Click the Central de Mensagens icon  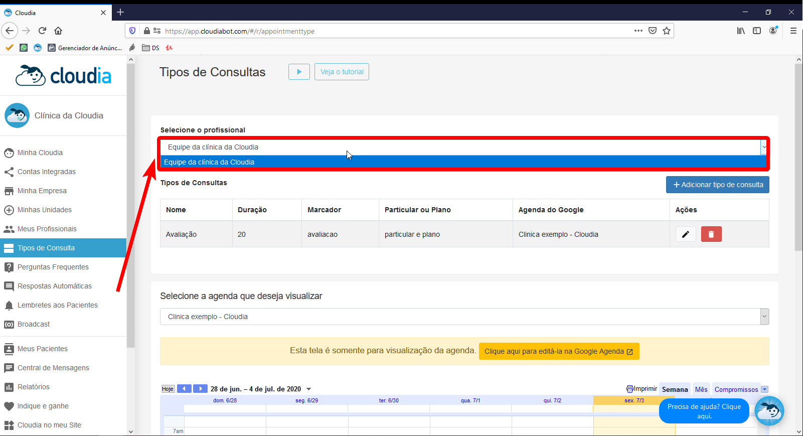click(9, 368)
